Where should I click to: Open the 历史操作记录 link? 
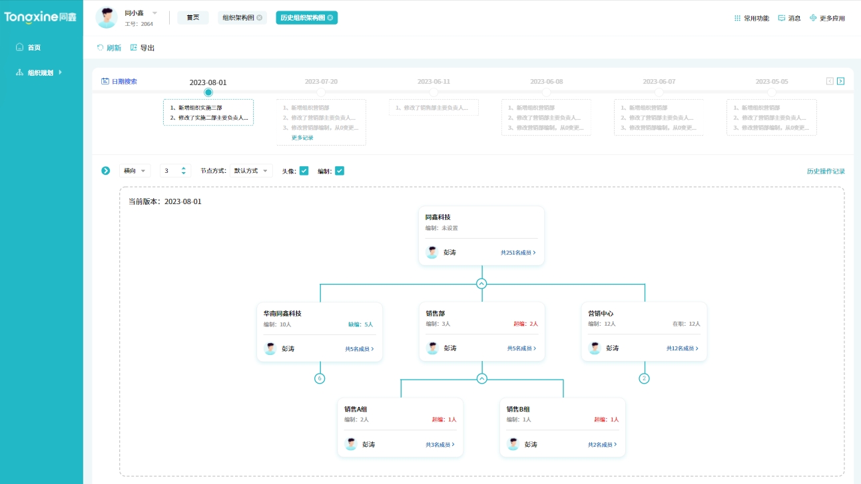[826, 172]
